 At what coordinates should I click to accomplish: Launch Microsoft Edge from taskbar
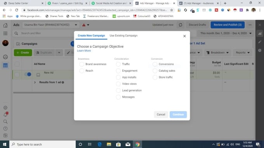99,144
